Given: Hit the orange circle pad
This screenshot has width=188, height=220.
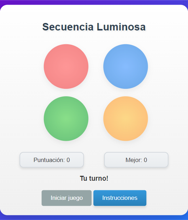Looking at the screenshot, I should pyautogui.click(x=125, y=118).
